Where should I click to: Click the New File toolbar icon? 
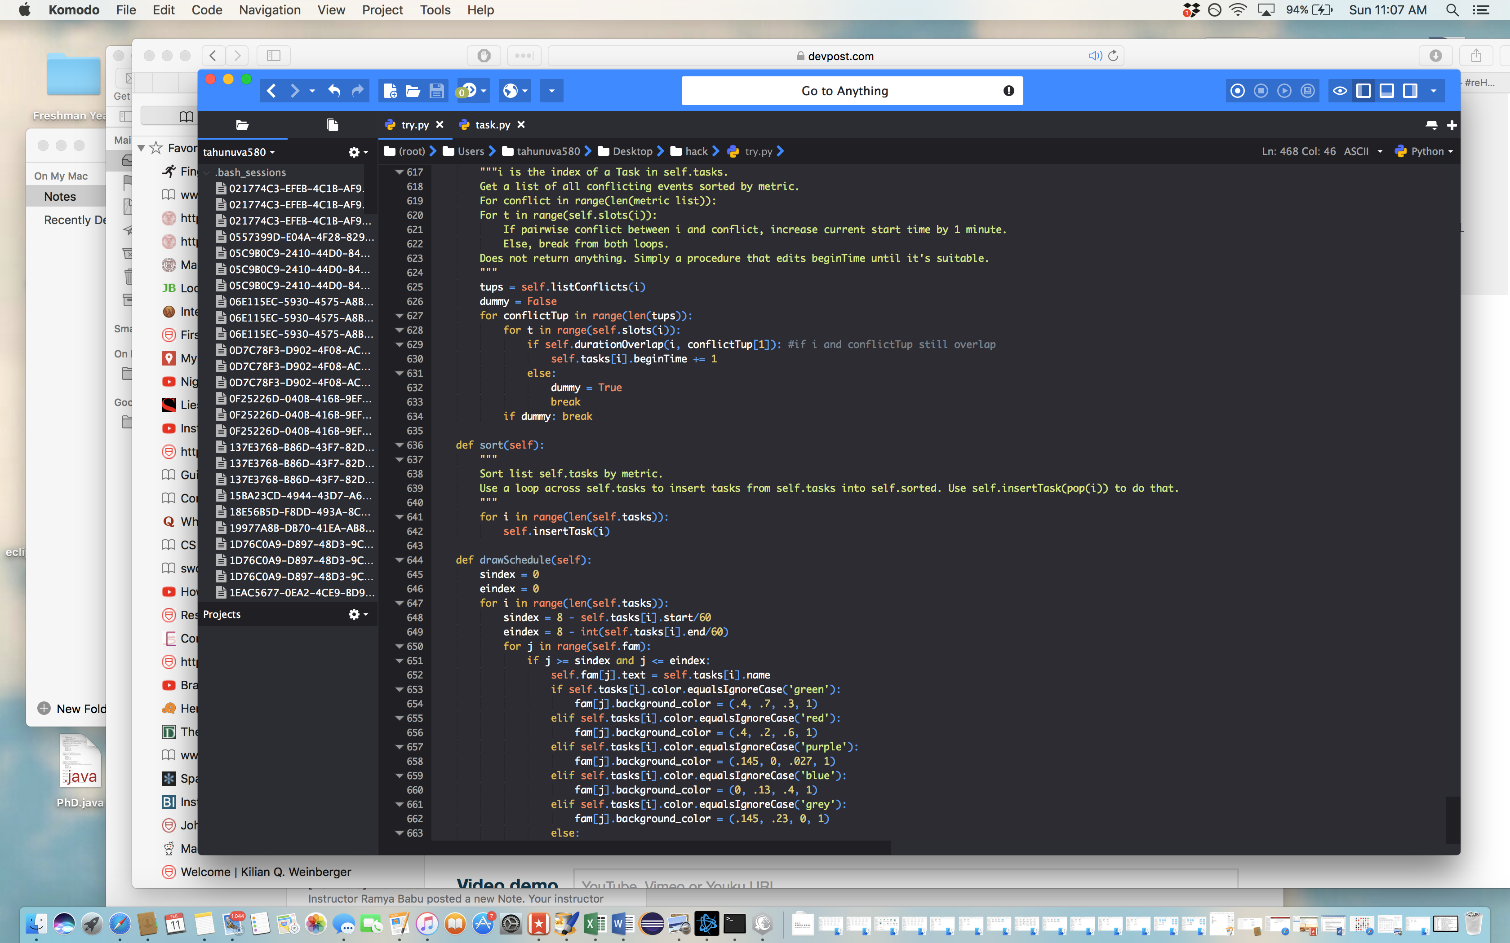(390, 91)
